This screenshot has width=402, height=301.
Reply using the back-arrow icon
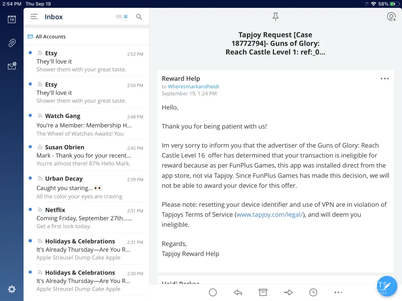tap(238, 292)
